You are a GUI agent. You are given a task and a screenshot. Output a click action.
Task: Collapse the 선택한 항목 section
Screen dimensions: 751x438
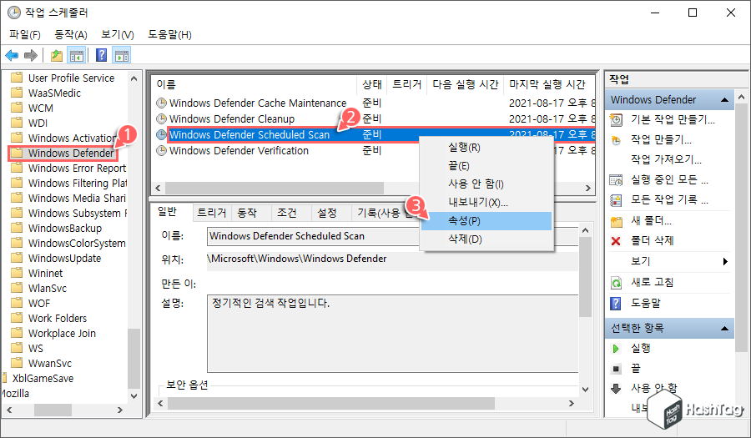coord(724,328)
